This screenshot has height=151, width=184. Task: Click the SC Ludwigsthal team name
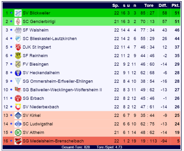tap(38, 124)
